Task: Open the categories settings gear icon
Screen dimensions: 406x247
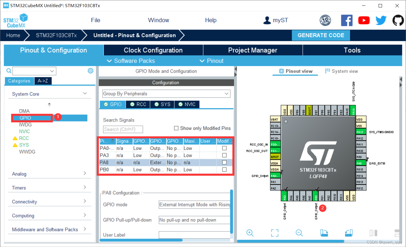Action: pos(91,71)
